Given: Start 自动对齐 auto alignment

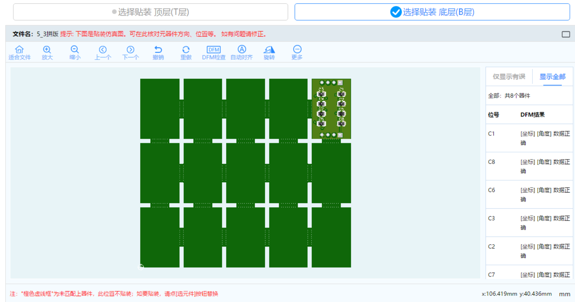Looking at the screenshot, I should 241,53.
